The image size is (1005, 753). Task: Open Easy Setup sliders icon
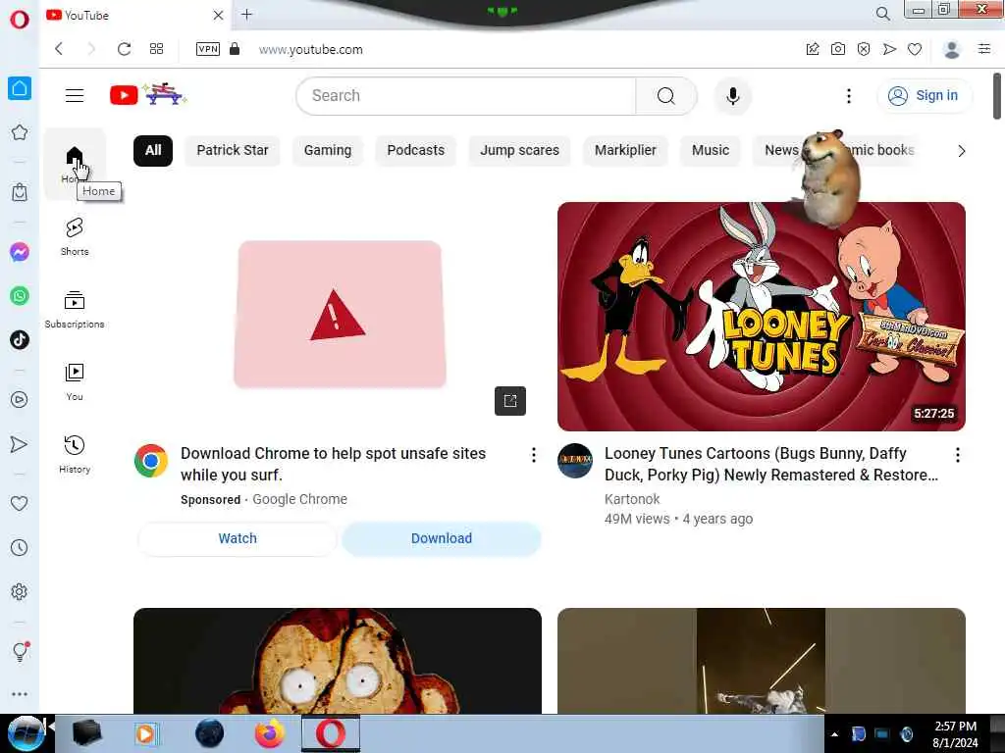[984, 49]
